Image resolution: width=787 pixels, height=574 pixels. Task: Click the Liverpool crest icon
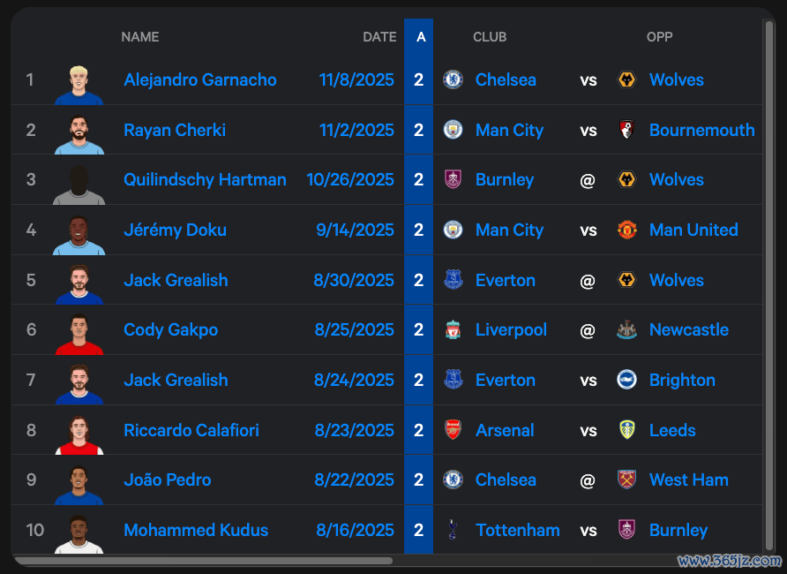(x=453, y=330)
